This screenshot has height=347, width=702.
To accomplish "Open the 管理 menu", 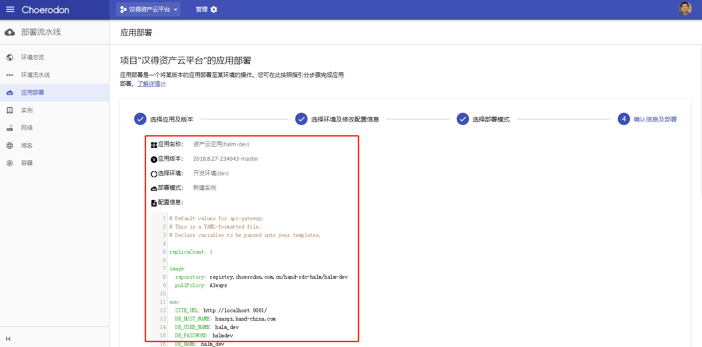I will [x=206, y=9].
